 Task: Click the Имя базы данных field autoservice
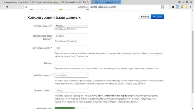71,75
